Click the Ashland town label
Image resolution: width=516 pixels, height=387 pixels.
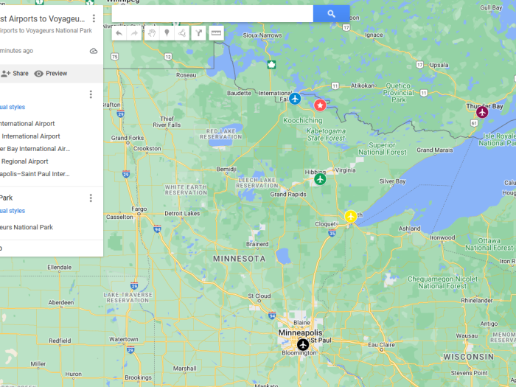[409, 229]
